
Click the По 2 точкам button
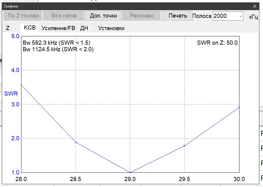(23, 16)
